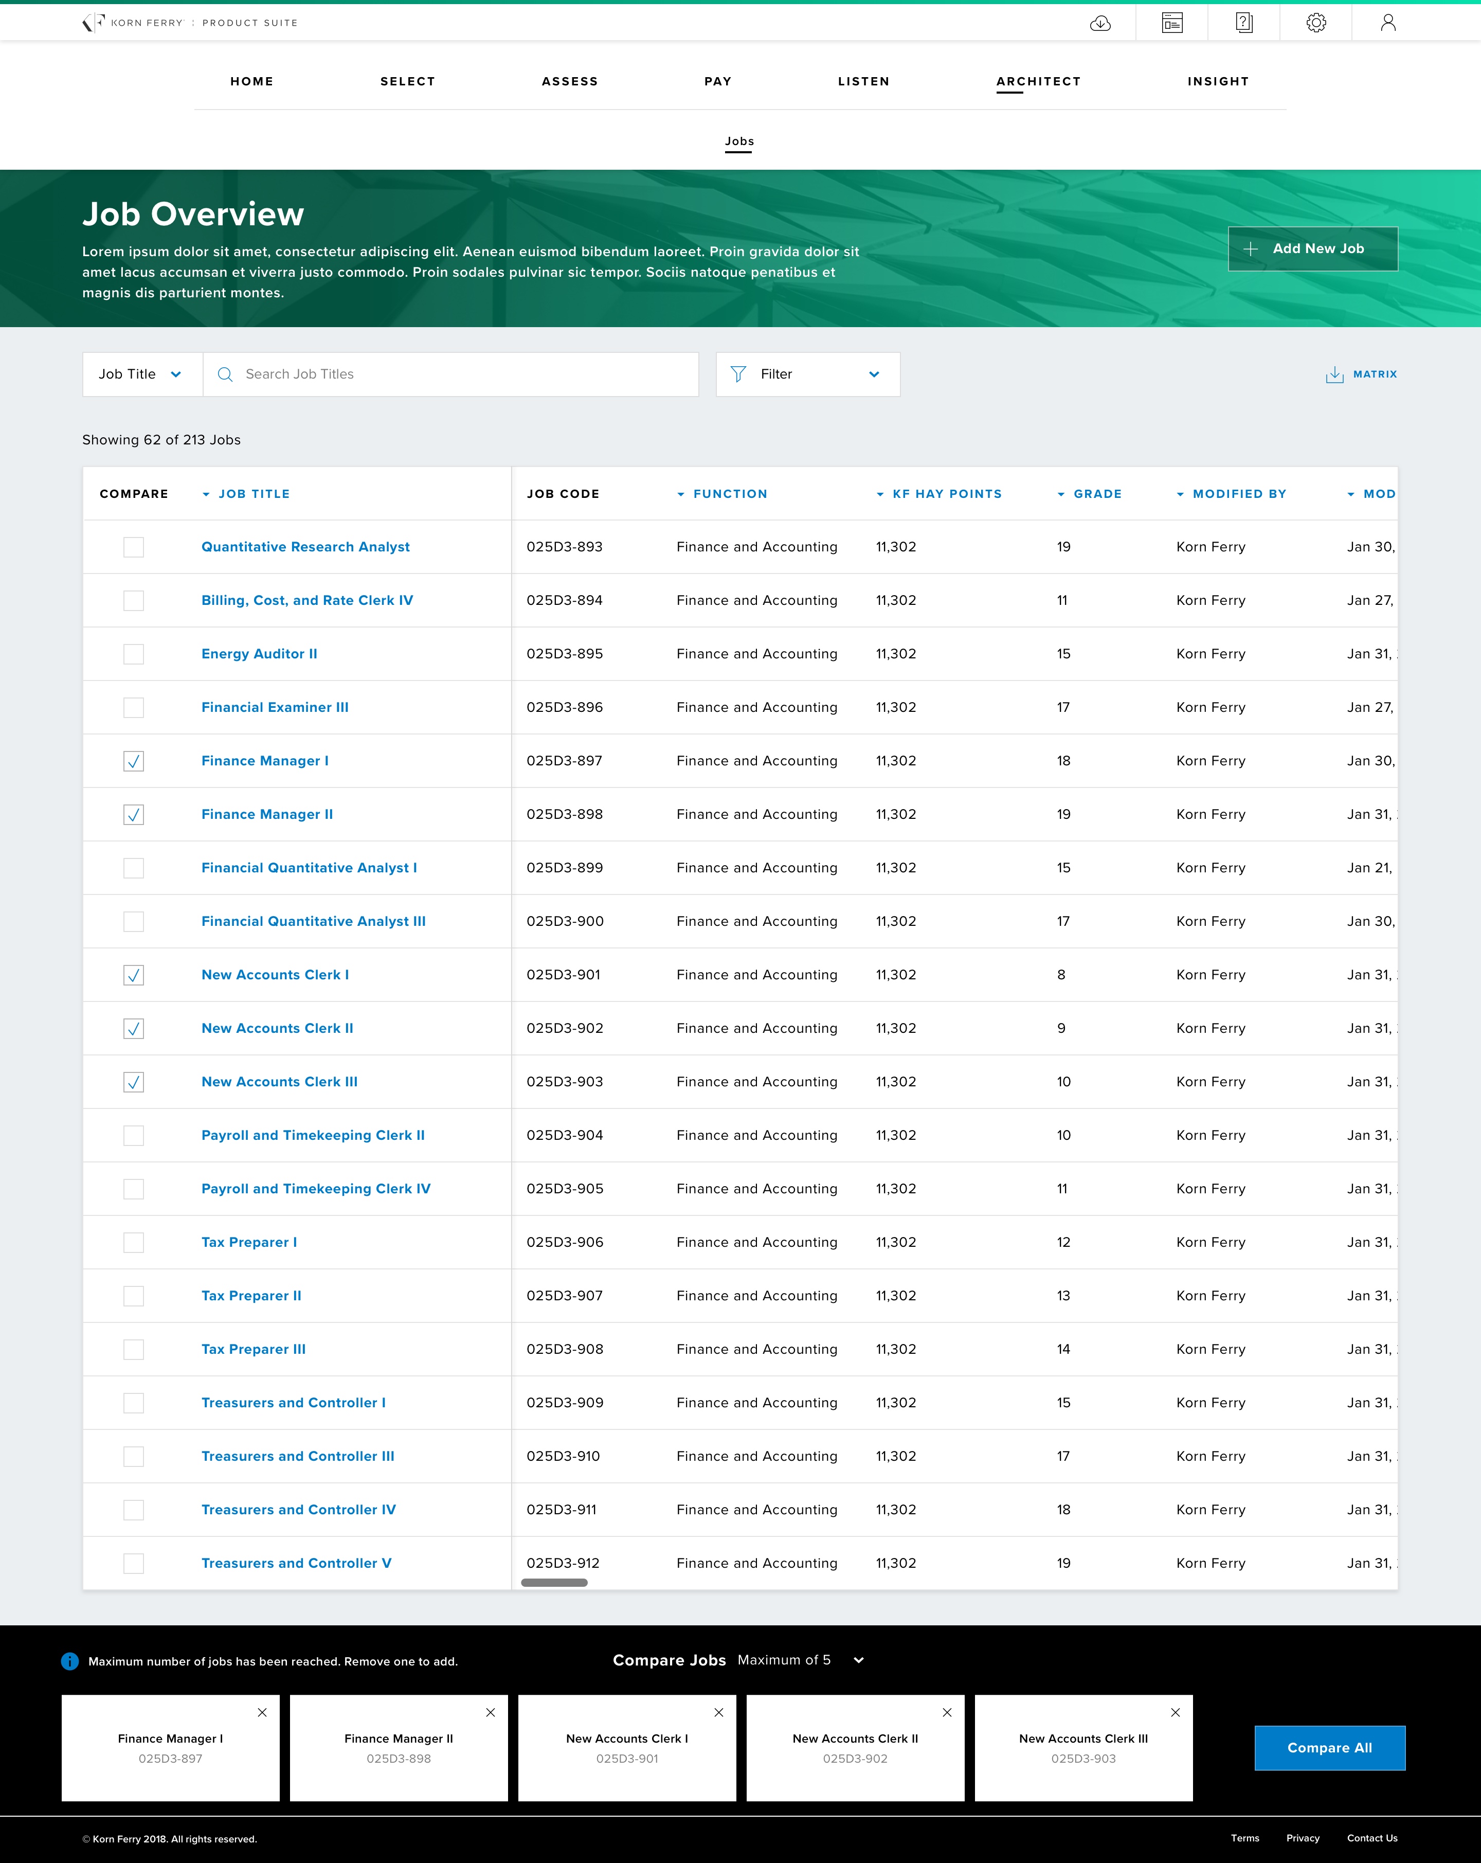Click the Korn Ferry logo
The width and height of the screenshot is (1481, 1863).
(189, 23)
